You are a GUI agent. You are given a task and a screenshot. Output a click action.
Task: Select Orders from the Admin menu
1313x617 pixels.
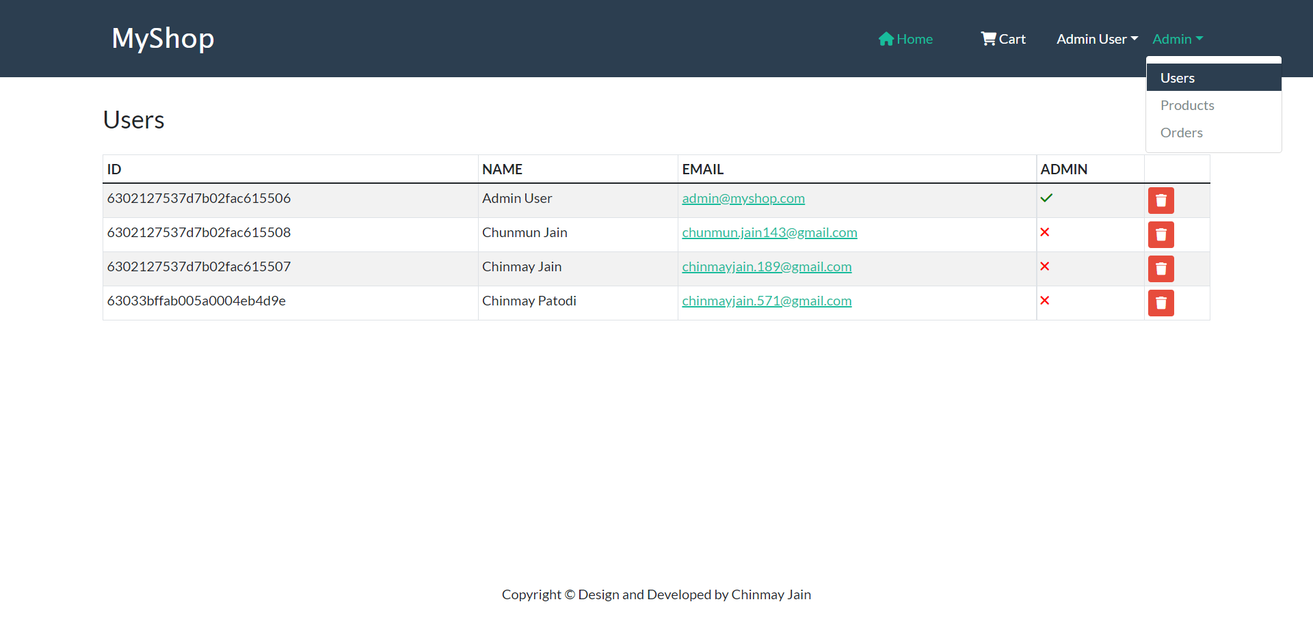(x=1182, y=133)
